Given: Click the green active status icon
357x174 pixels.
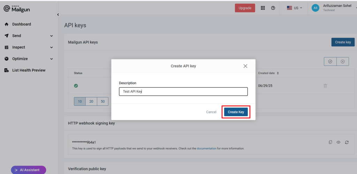Looking at the screenshot, I should point(76,86).
